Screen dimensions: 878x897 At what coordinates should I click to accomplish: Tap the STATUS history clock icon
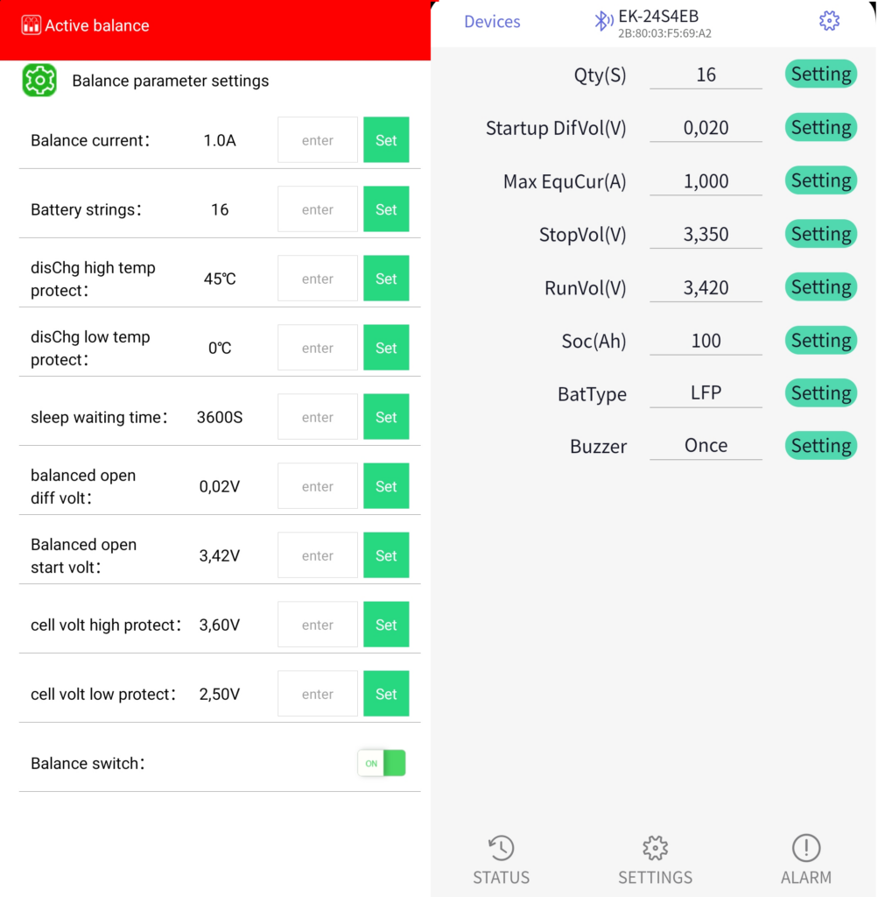501,848
